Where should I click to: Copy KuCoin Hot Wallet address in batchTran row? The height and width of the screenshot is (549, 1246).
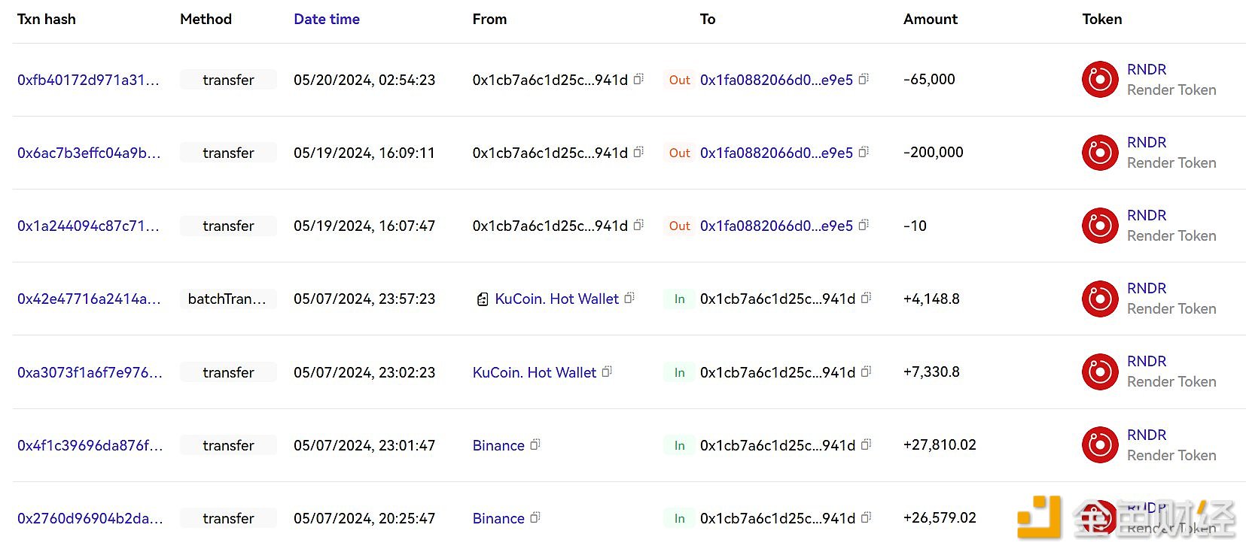pyautogui.click(x=629, y=298)
